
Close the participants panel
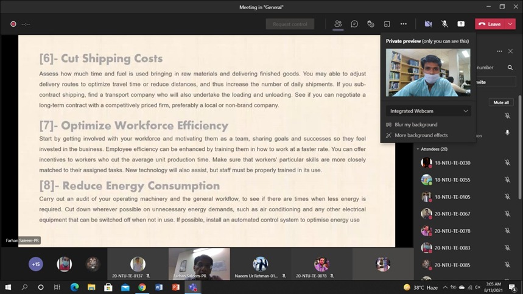pyautogui.click(x=510, y=51)
